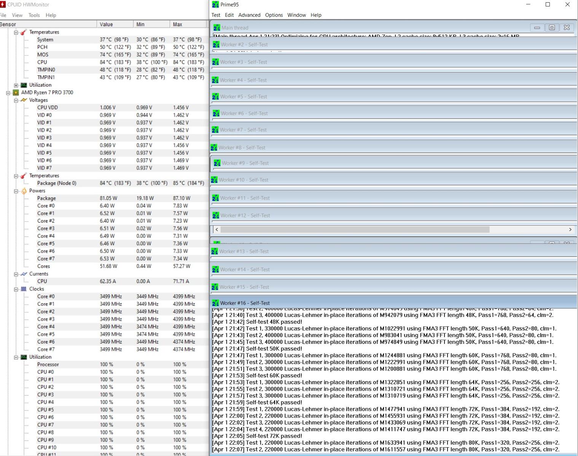The height and width of the screenshot is (456, 578).
Task: Click the Prime95 horizontal scrollbar thumb
Action: click(x=355, y=230)
